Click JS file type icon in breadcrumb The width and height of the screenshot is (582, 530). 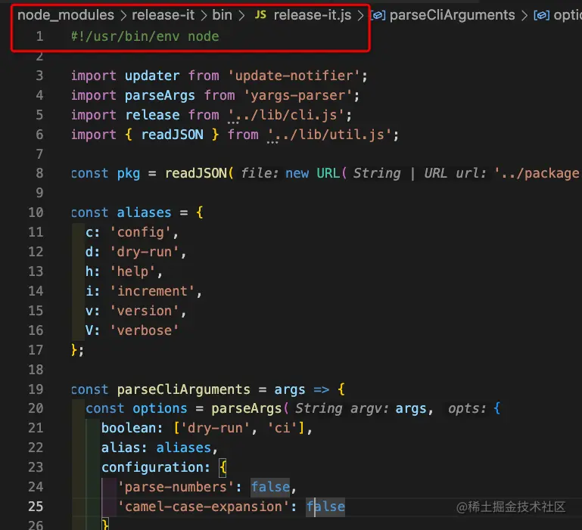tap(260, 15)
